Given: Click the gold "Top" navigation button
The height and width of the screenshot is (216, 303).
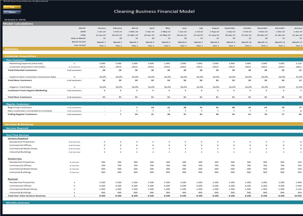Looking at the screenshot, I should coord(12,6).
